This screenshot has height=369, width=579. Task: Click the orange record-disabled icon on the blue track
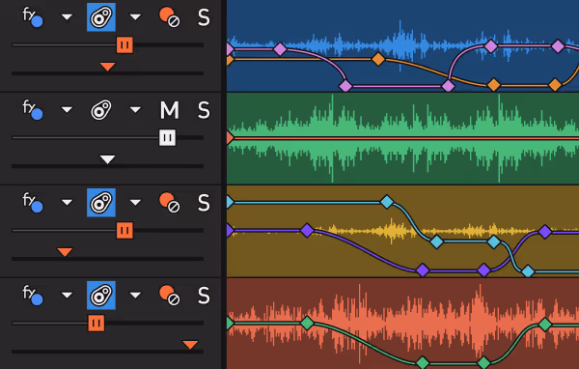[x=170, y=17]
